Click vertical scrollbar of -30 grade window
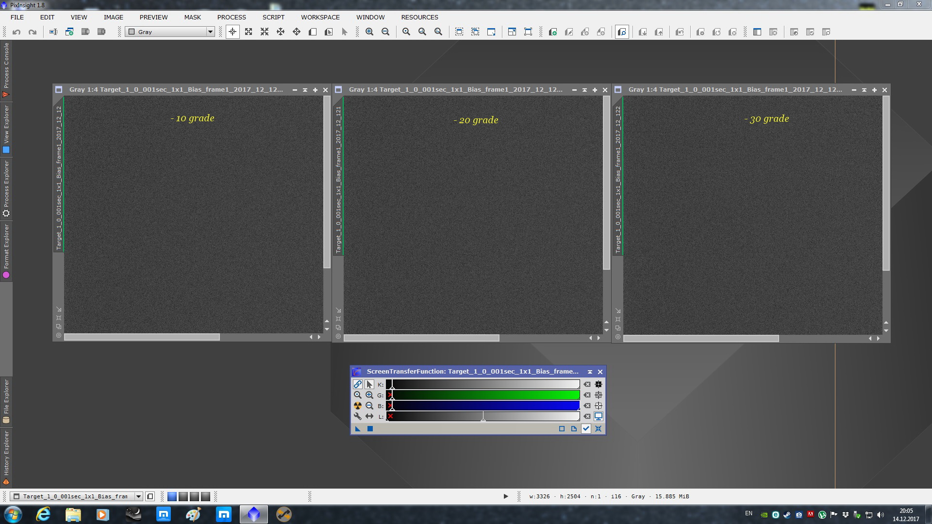The width and height of the screenshot is (932, 524). [x=886, y=183]
